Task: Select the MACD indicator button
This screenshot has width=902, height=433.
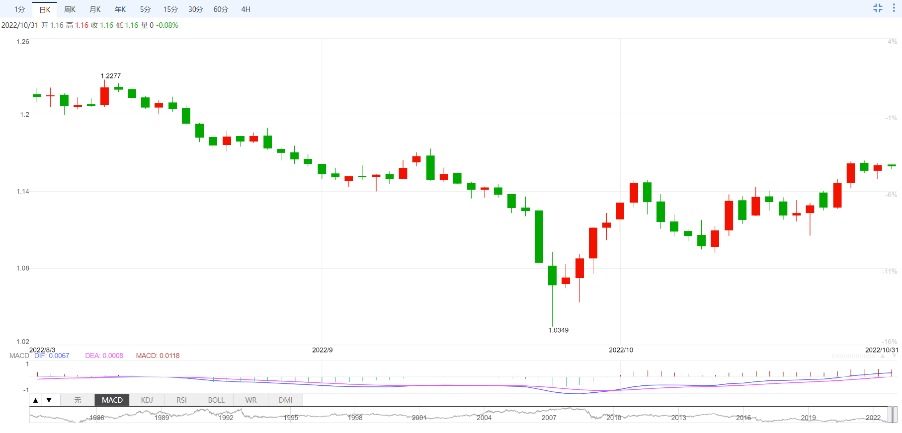Action: coord(112,400)
